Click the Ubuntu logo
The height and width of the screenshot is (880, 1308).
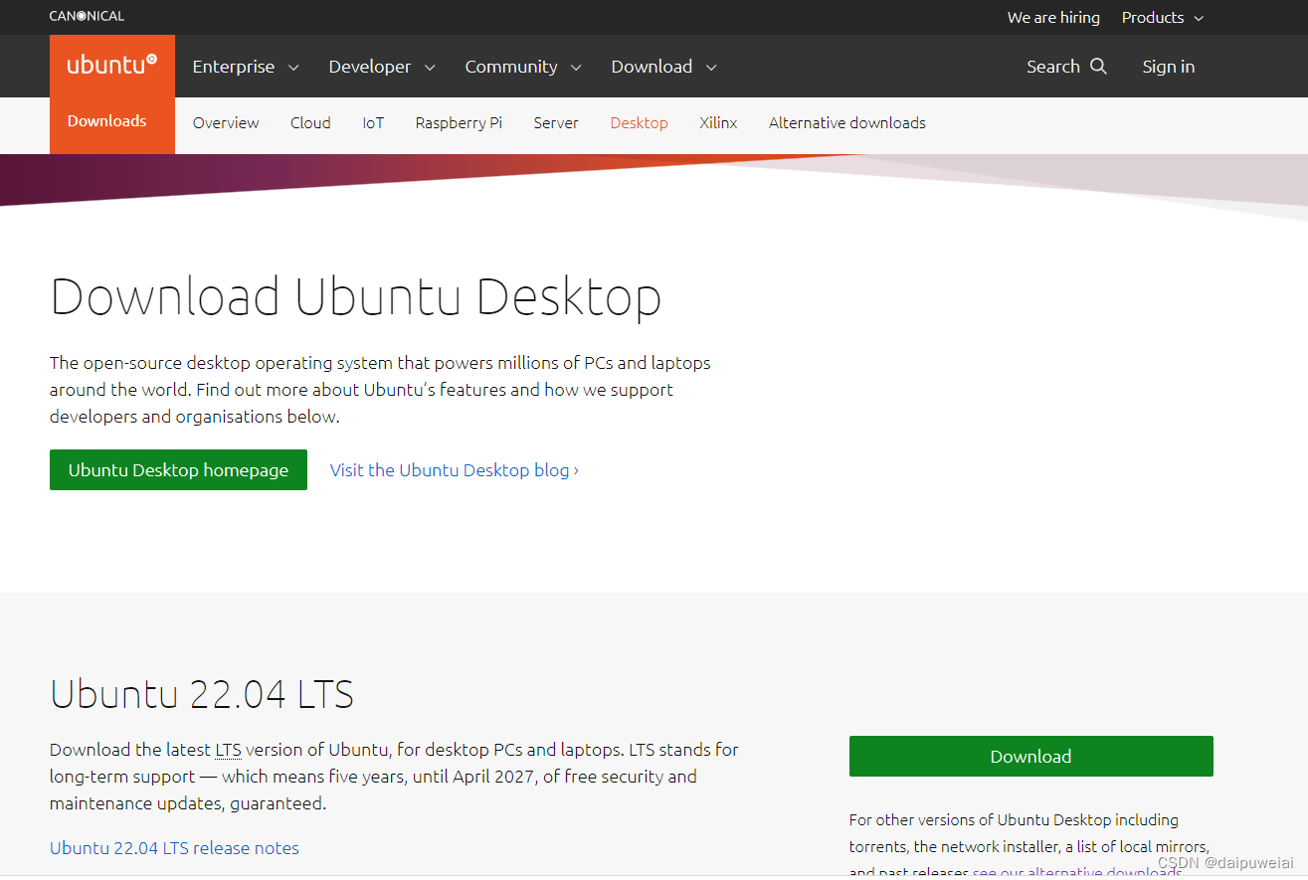tap(112, 66)
